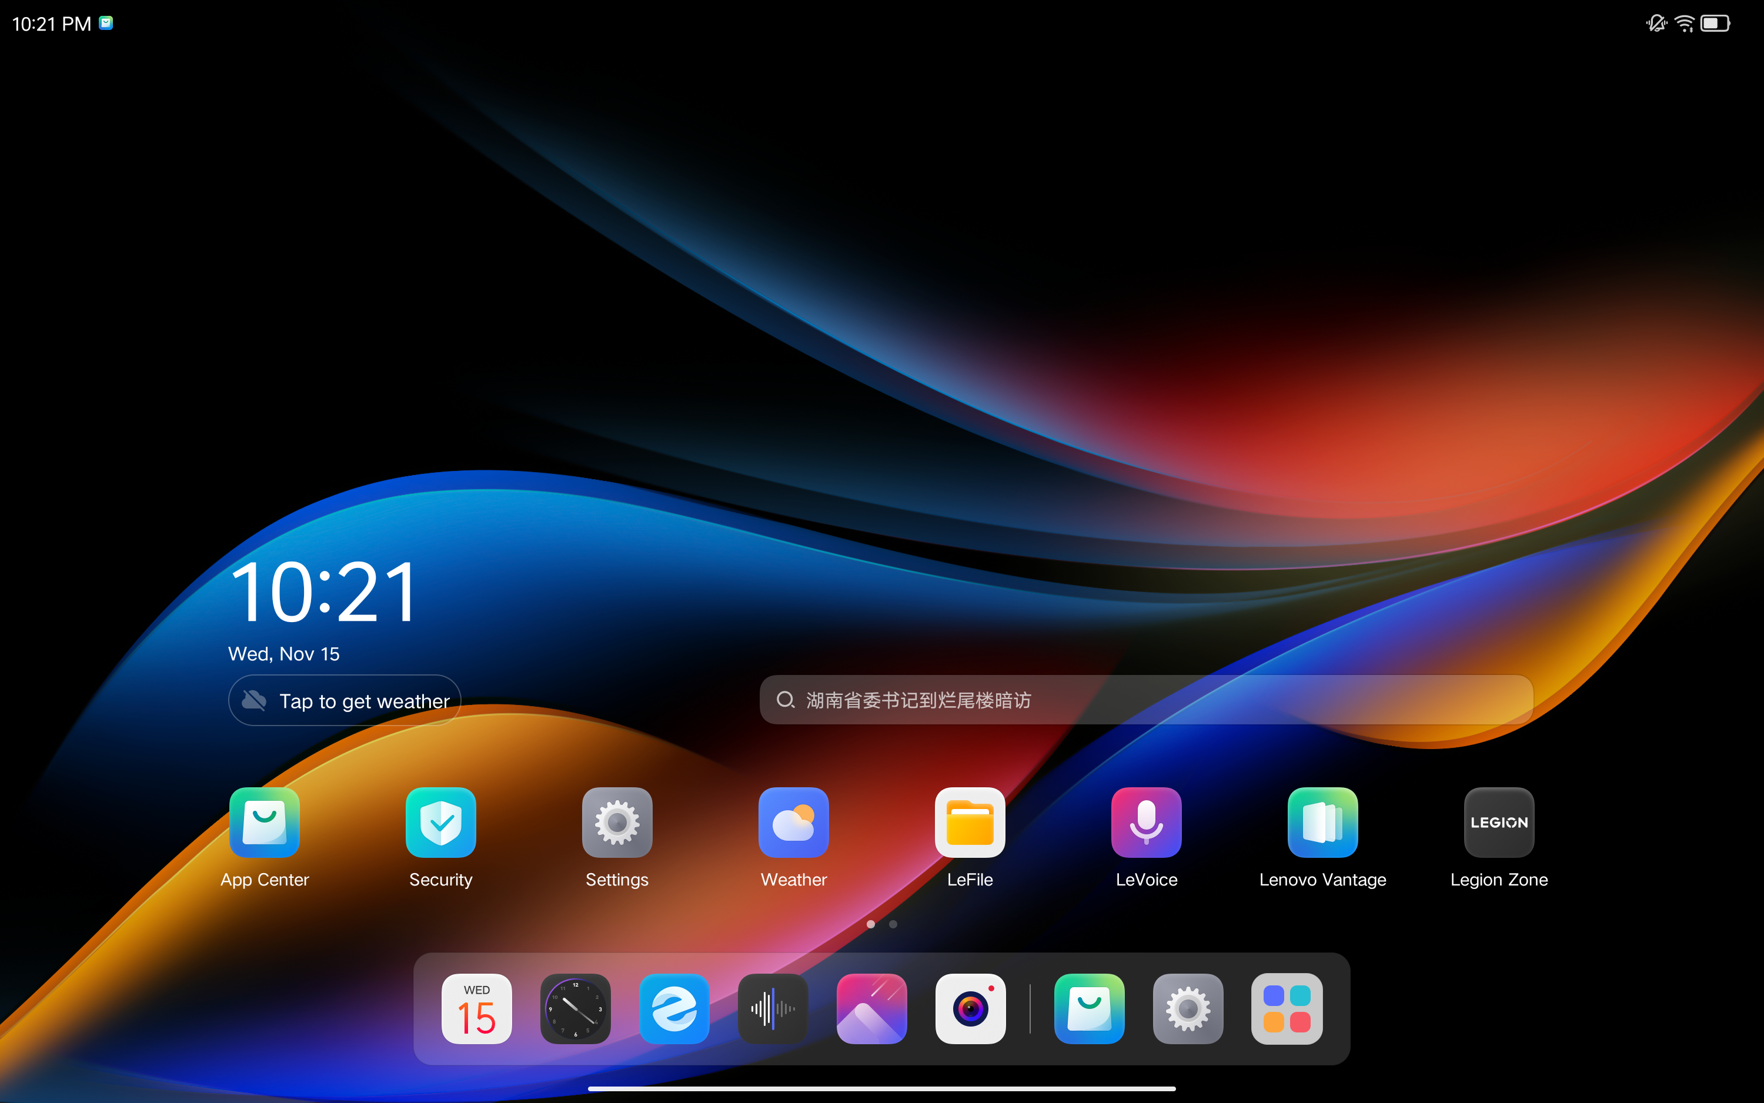
Task: Open Settings from home screen grid
Action: coord(616,822)
